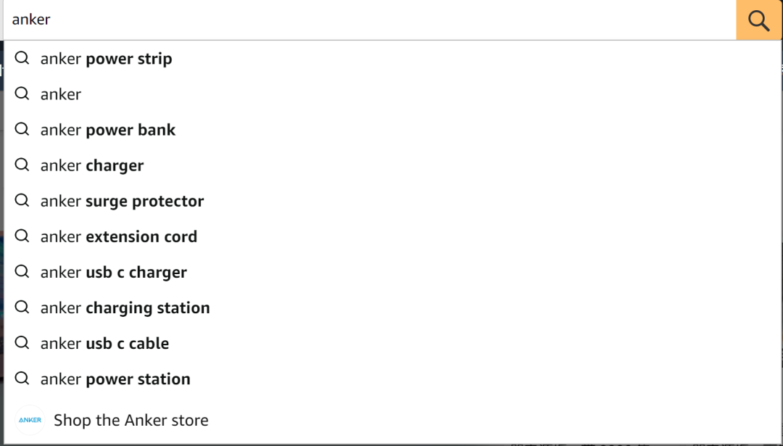Viewport: 783px width, 446px height.
Task: Choose the plain anker suggestion
Action: click(392, 94)
